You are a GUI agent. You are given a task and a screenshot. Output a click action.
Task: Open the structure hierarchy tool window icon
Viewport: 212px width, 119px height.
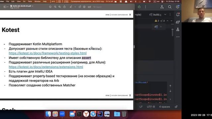(x=178, y=29)
